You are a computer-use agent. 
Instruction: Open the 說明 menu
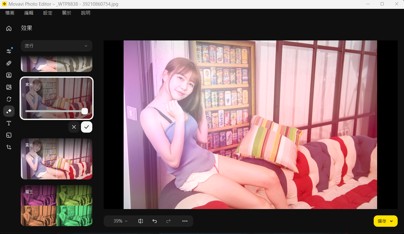tap(86, 13)
